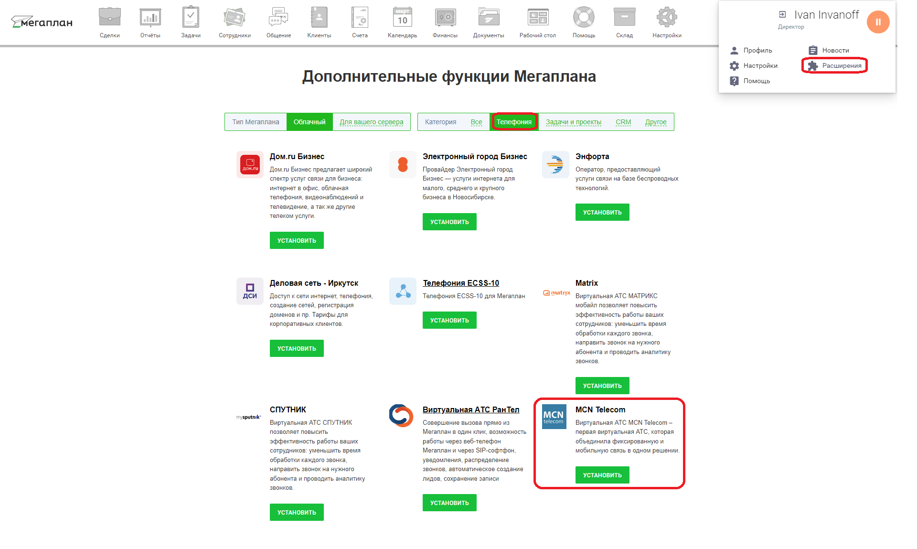Viewport: 917px width, 549px height.
Task: Open the Отчёты chart icon
Action: click(x=150, y=18)
